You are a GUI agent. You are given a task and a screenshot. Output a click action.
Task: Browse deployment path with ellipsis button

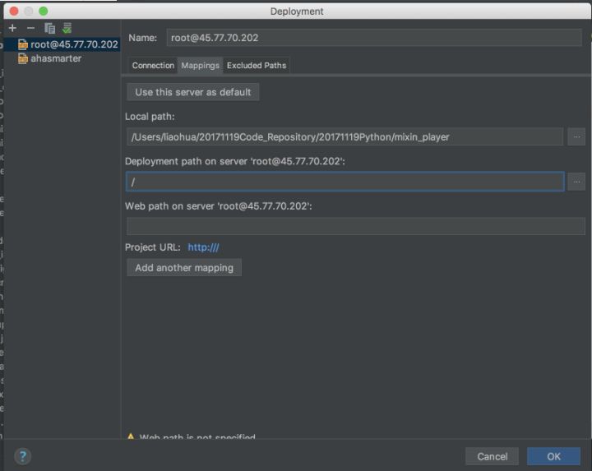[x=576, y=181]
